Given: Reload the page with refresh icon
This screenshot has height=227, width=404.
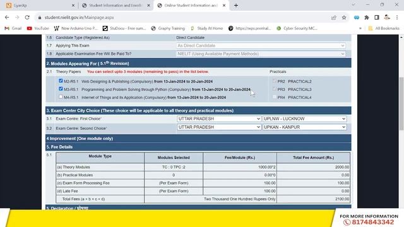Looking at the screenshot, I should click(x=27, y=18).
